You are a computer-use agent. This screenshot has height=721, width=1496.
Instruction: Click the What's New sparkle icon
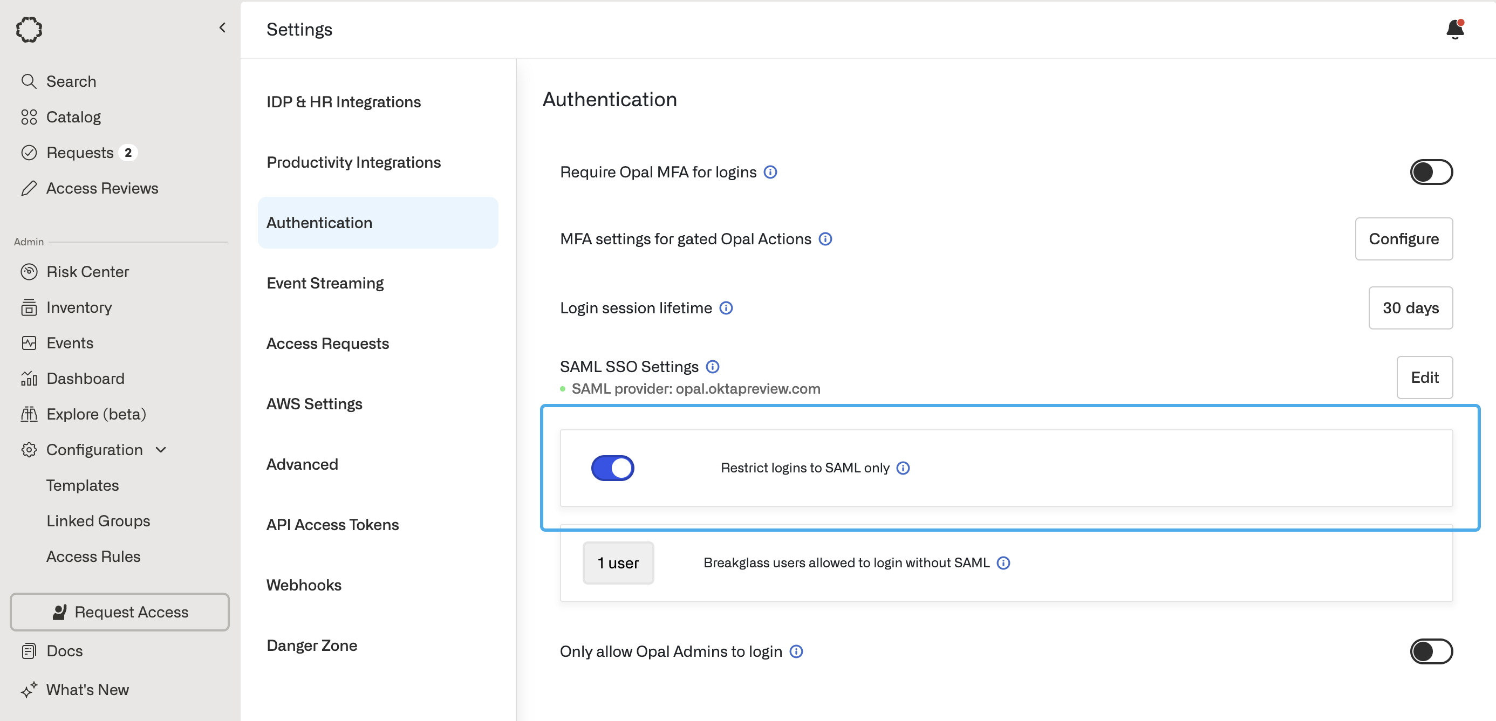point(29,690)
